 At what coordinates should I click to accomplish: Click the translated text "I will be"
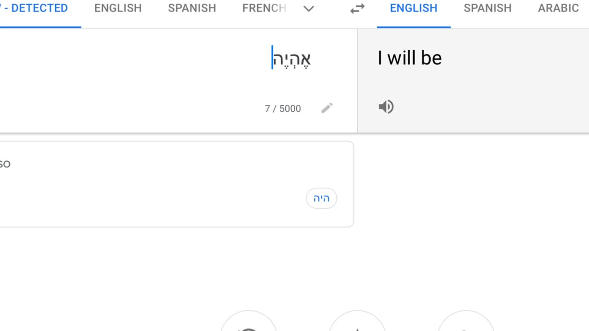click(410, 58)
